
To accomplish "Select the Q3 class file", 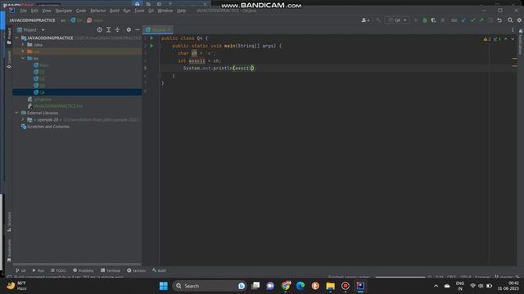I will coord(39,85).
